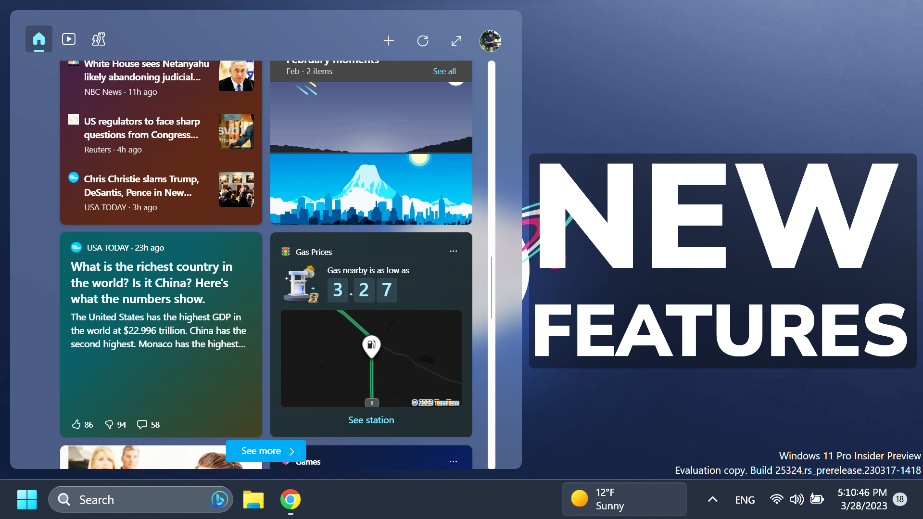Open comments via the speech bubble icon
The width and height of the screenshot is (923, 519).
coord(142,424)
